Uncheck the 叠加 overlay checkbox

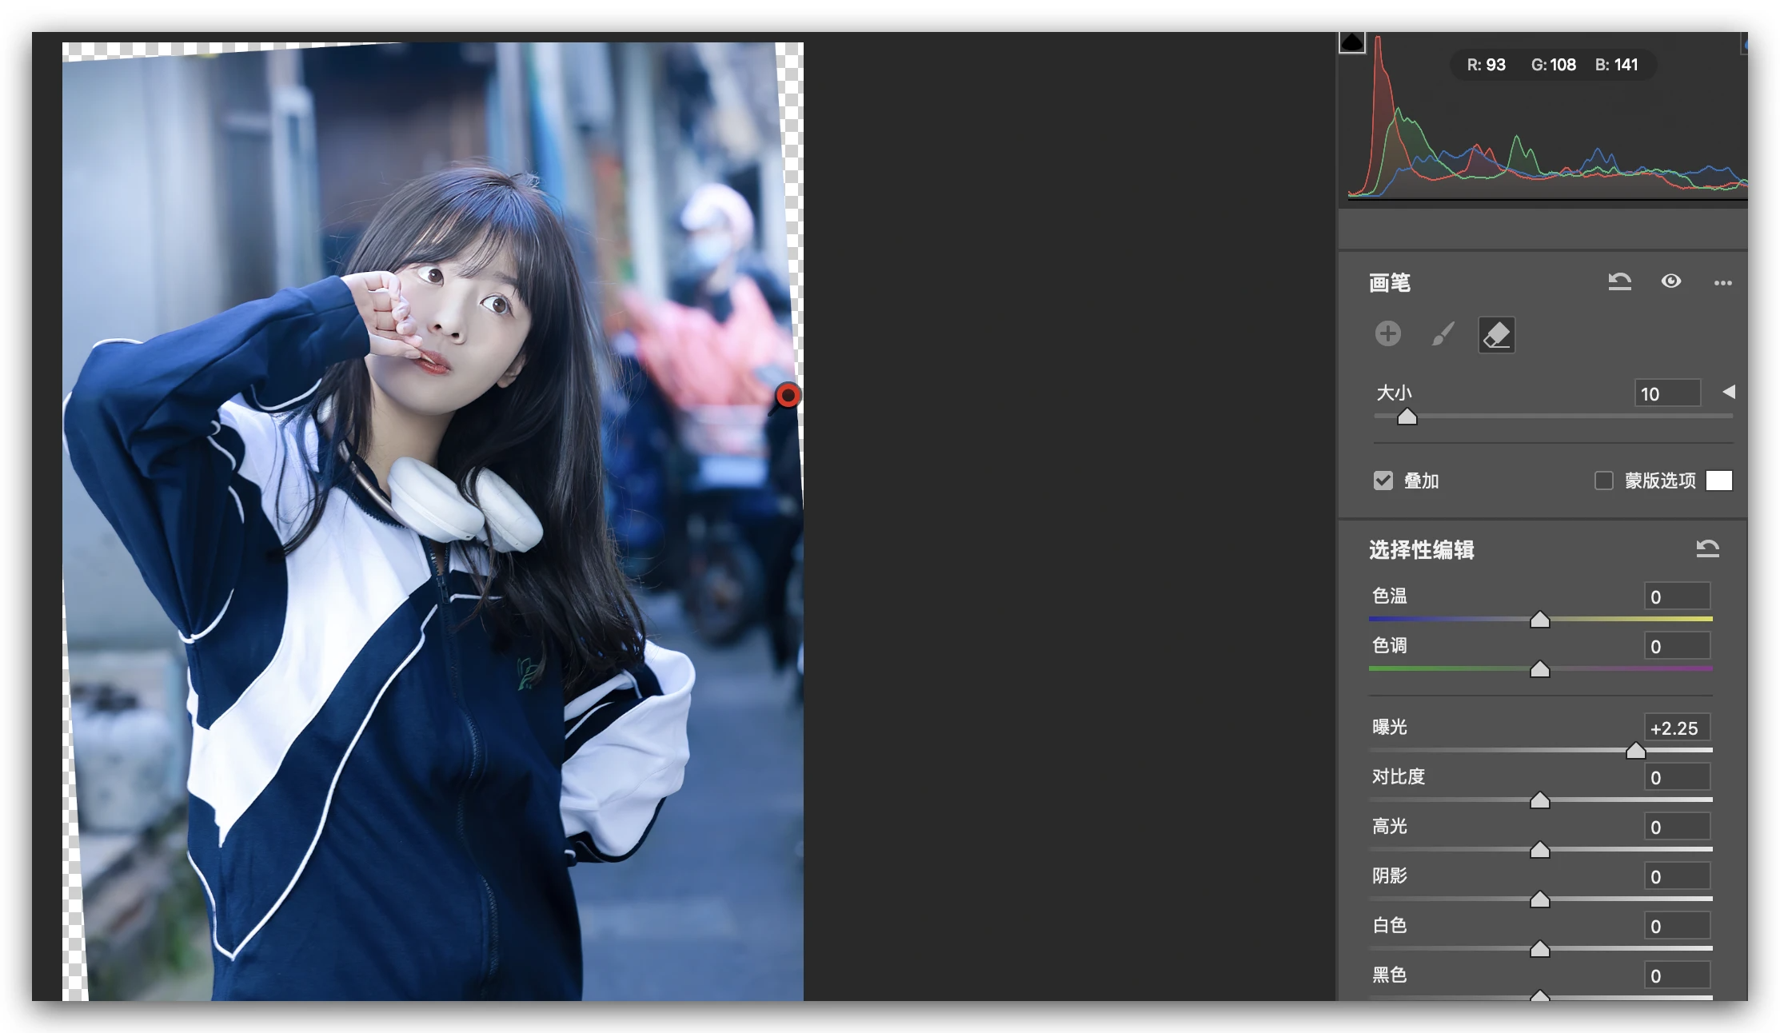coord(1383,481)
